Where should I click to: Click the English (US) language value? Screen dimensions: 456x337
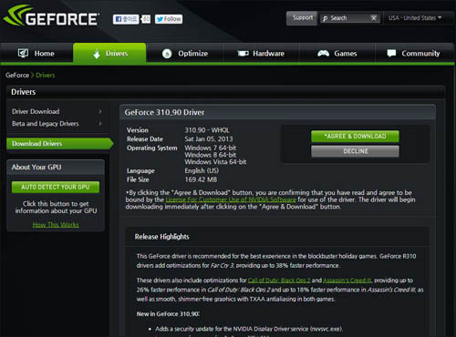(x=202, y=170)
